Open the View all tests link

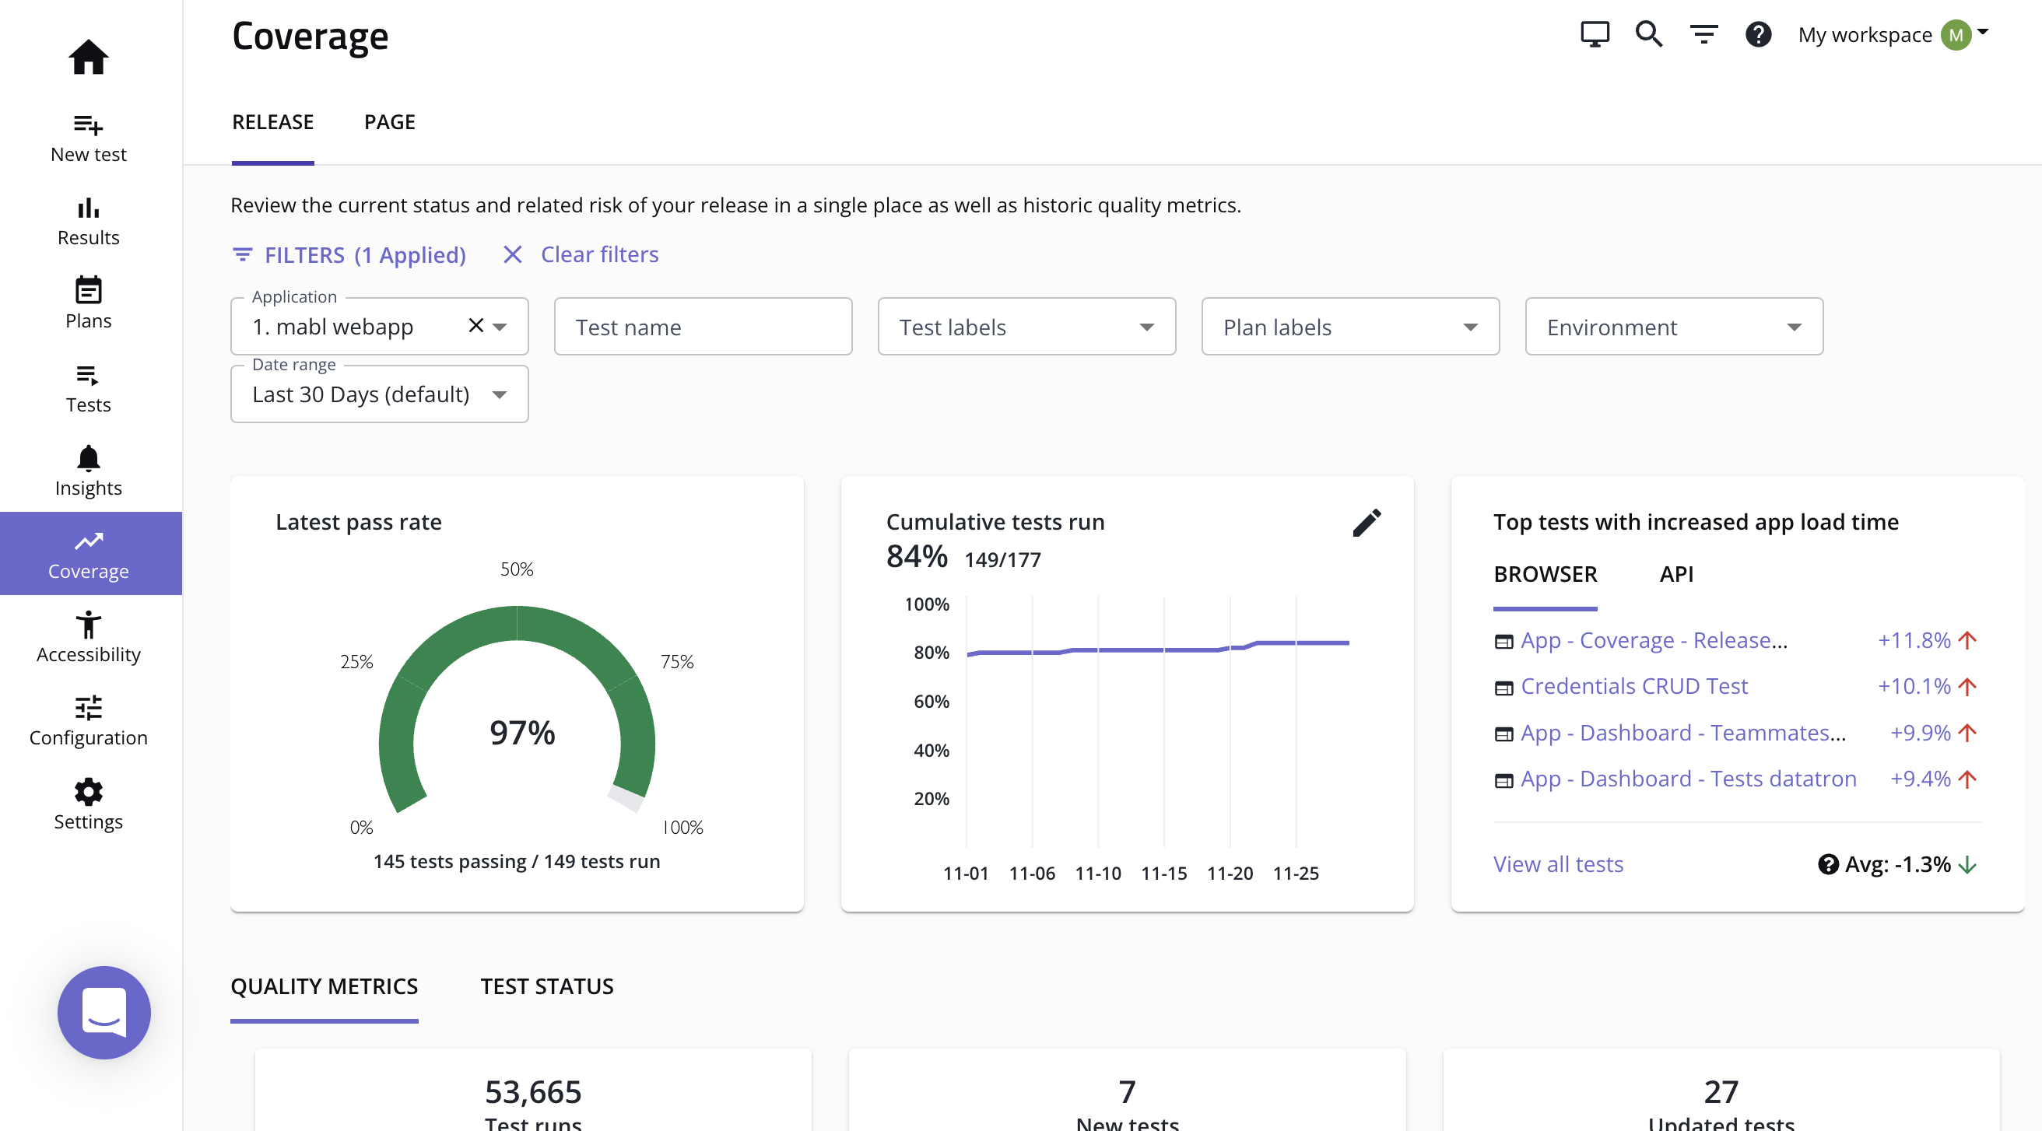coord(1558,864)
